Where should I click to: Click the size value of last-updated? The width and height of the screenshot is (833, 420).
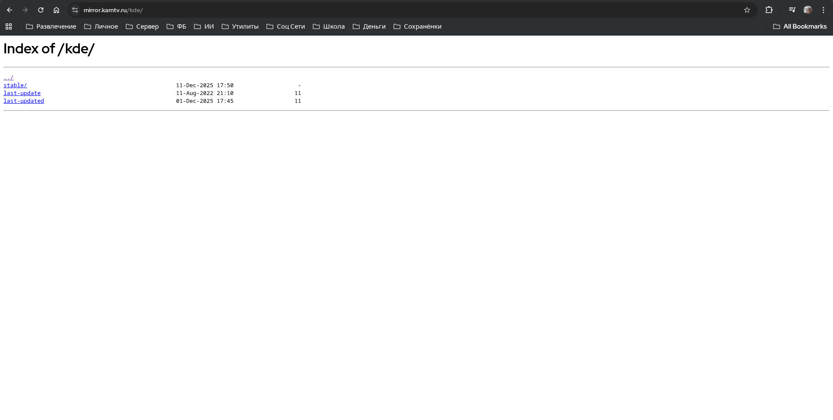coord(298,101)
